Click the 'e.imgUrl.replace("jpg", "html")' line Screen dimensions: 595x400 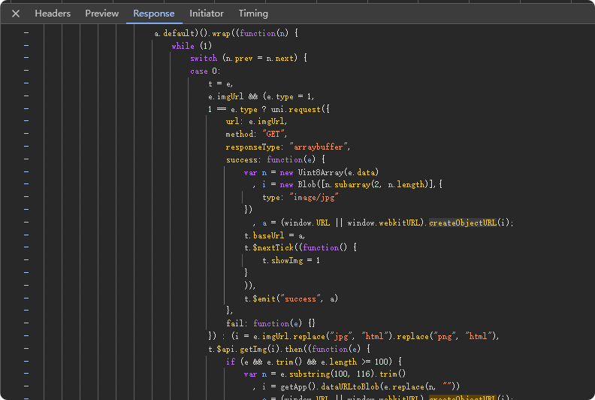pyautogui.click(x=354, y=336)
